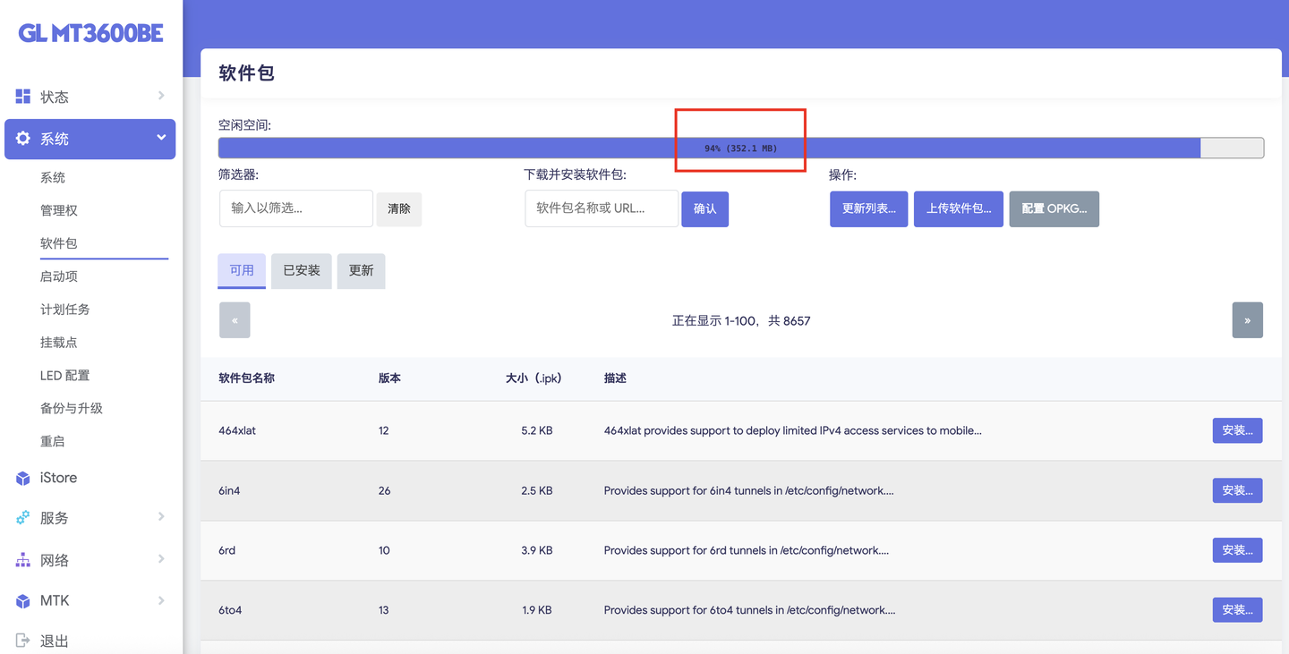Open the 挂载点 submenu item
The height and width of the screenshot is (654, 1289).
[x=59, y=343]
